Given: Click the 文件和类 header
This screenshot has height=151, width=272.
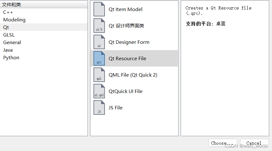Looking at the screenshot, I should click(x=44, y=4).
